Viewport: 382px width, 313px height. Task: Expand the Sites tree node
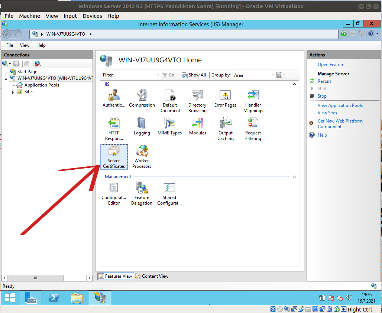[x=13, y=92]
